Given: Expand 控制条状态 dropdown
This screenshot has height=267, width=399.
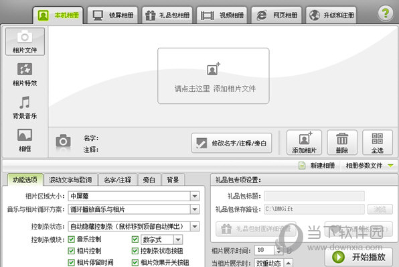Looking at the screenshot, I should point(195,226).
